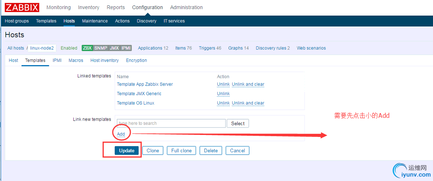433x181 pixels.
Task: Switch to the IPMI form tab
Action: [57, 60]
